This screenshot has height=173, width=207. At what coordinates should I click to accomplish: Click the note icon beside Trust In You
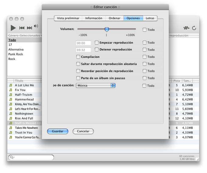coord(11,133)
